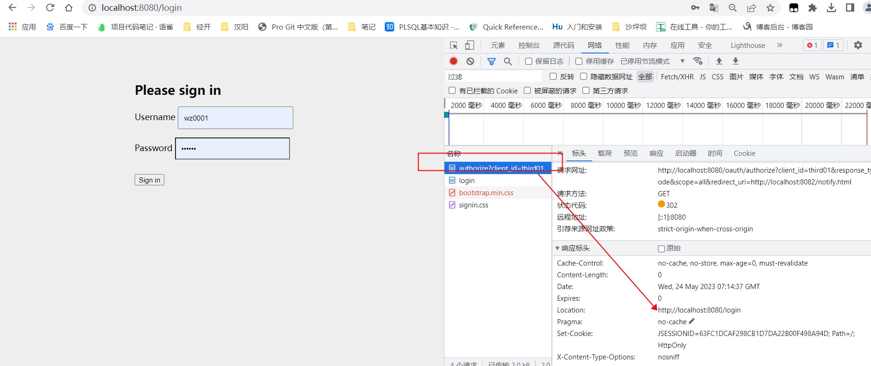Image resolution: width=871 pixels, height=366 pixels.
Task: Show more DevTools tabs chevron
Action: [779, 45]
